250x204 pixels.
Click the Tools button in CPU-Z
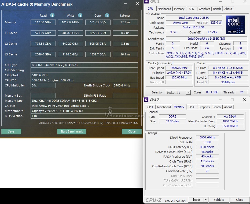196,200
